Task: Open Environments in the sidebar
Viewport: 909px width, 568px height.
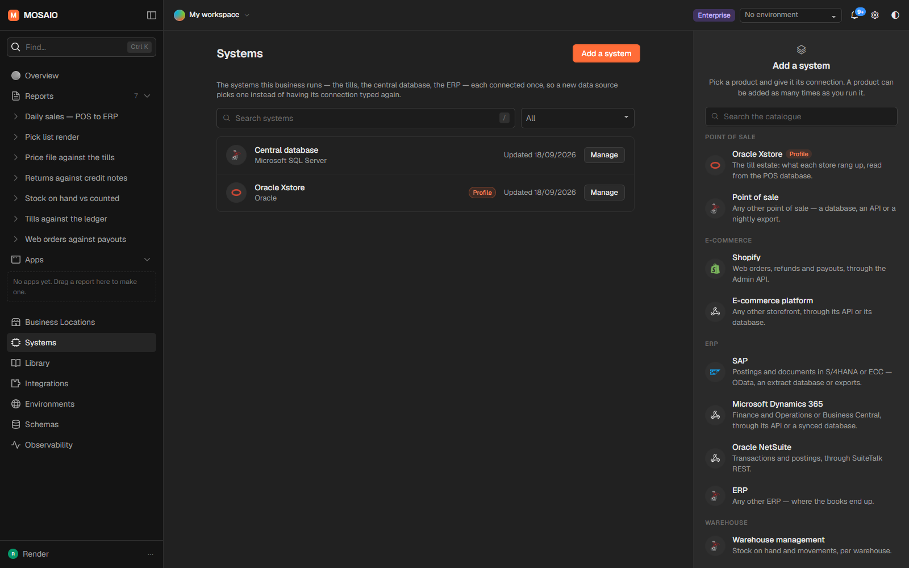Action: (x=81, y=404)
